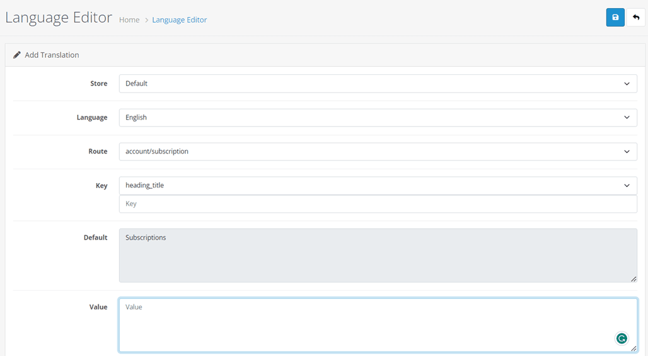The width and height of the screenshot is (648, 356).
Task: Click the Value field label
Action: click(98, 307)
